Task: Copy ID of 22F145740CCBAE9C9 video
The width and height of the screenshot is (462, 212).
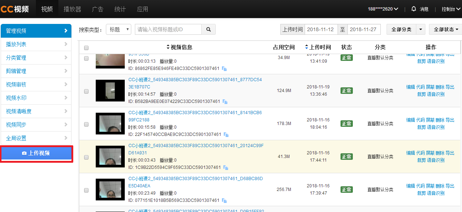Action: click(x=226, y=134)
